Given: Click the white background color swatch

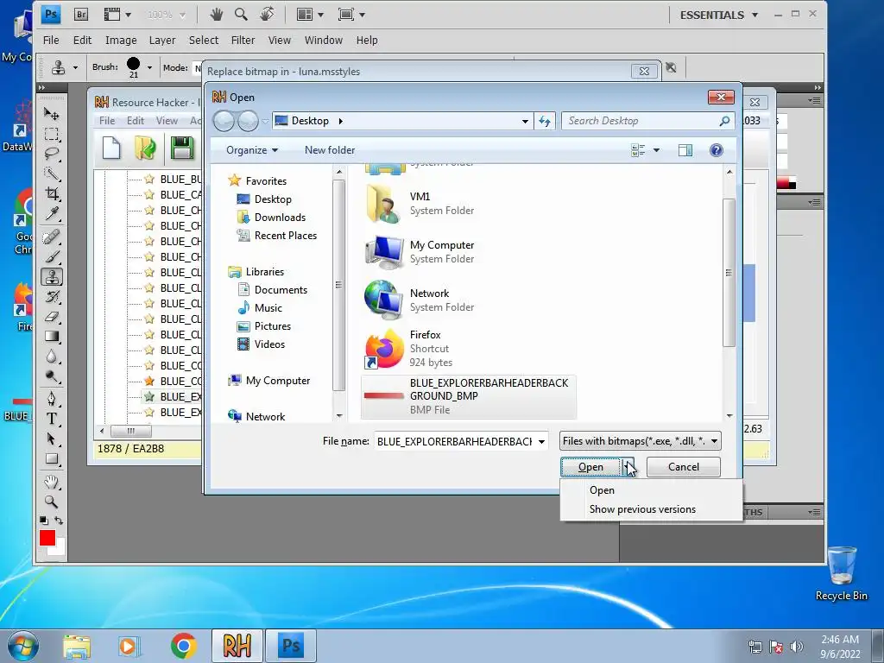Looking at the screenshot, I should tap(60, 550).
